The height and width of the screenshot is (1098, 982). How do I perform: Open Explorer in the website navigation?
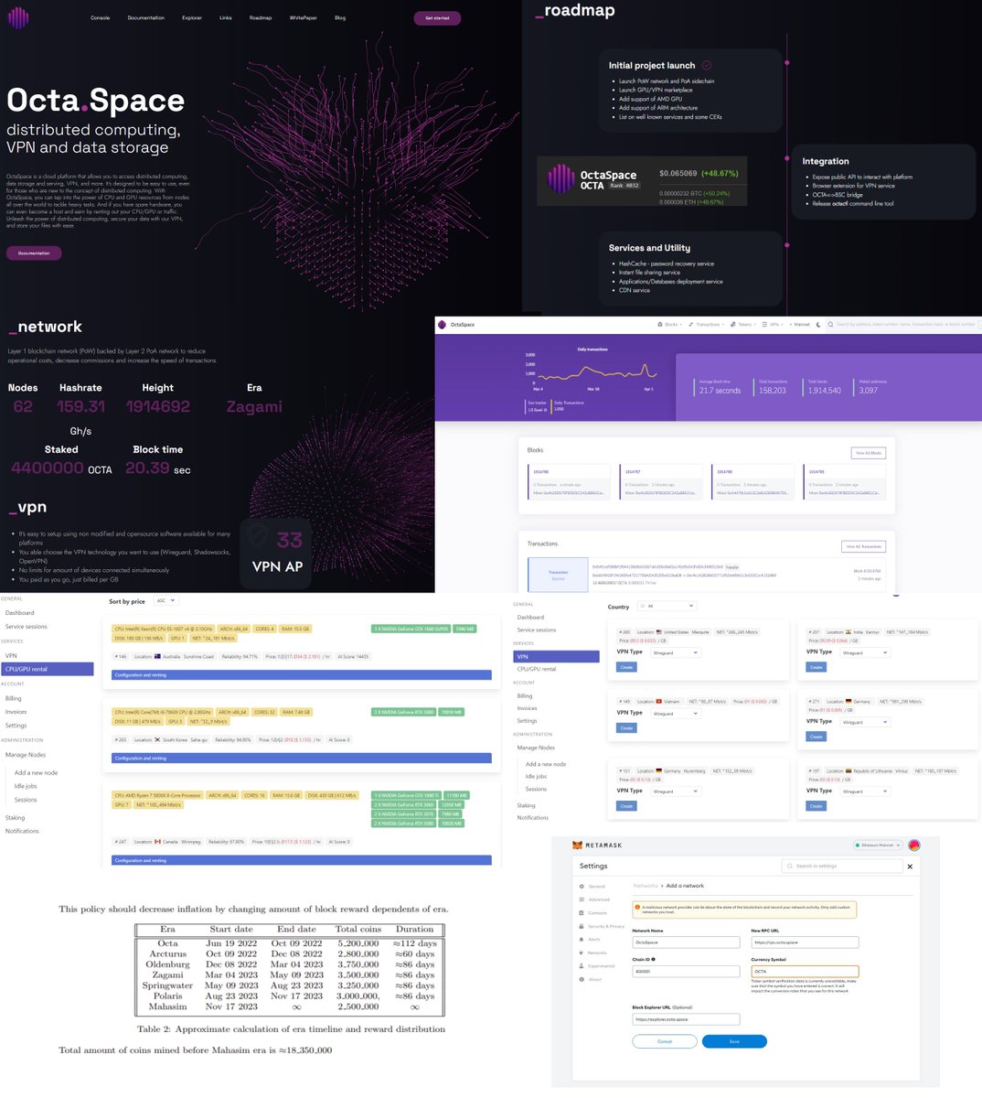(192, 17)
